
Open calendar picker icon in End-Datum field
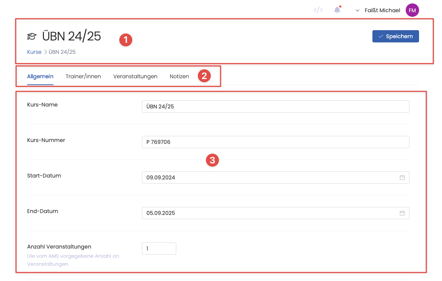tap(402, 213)
